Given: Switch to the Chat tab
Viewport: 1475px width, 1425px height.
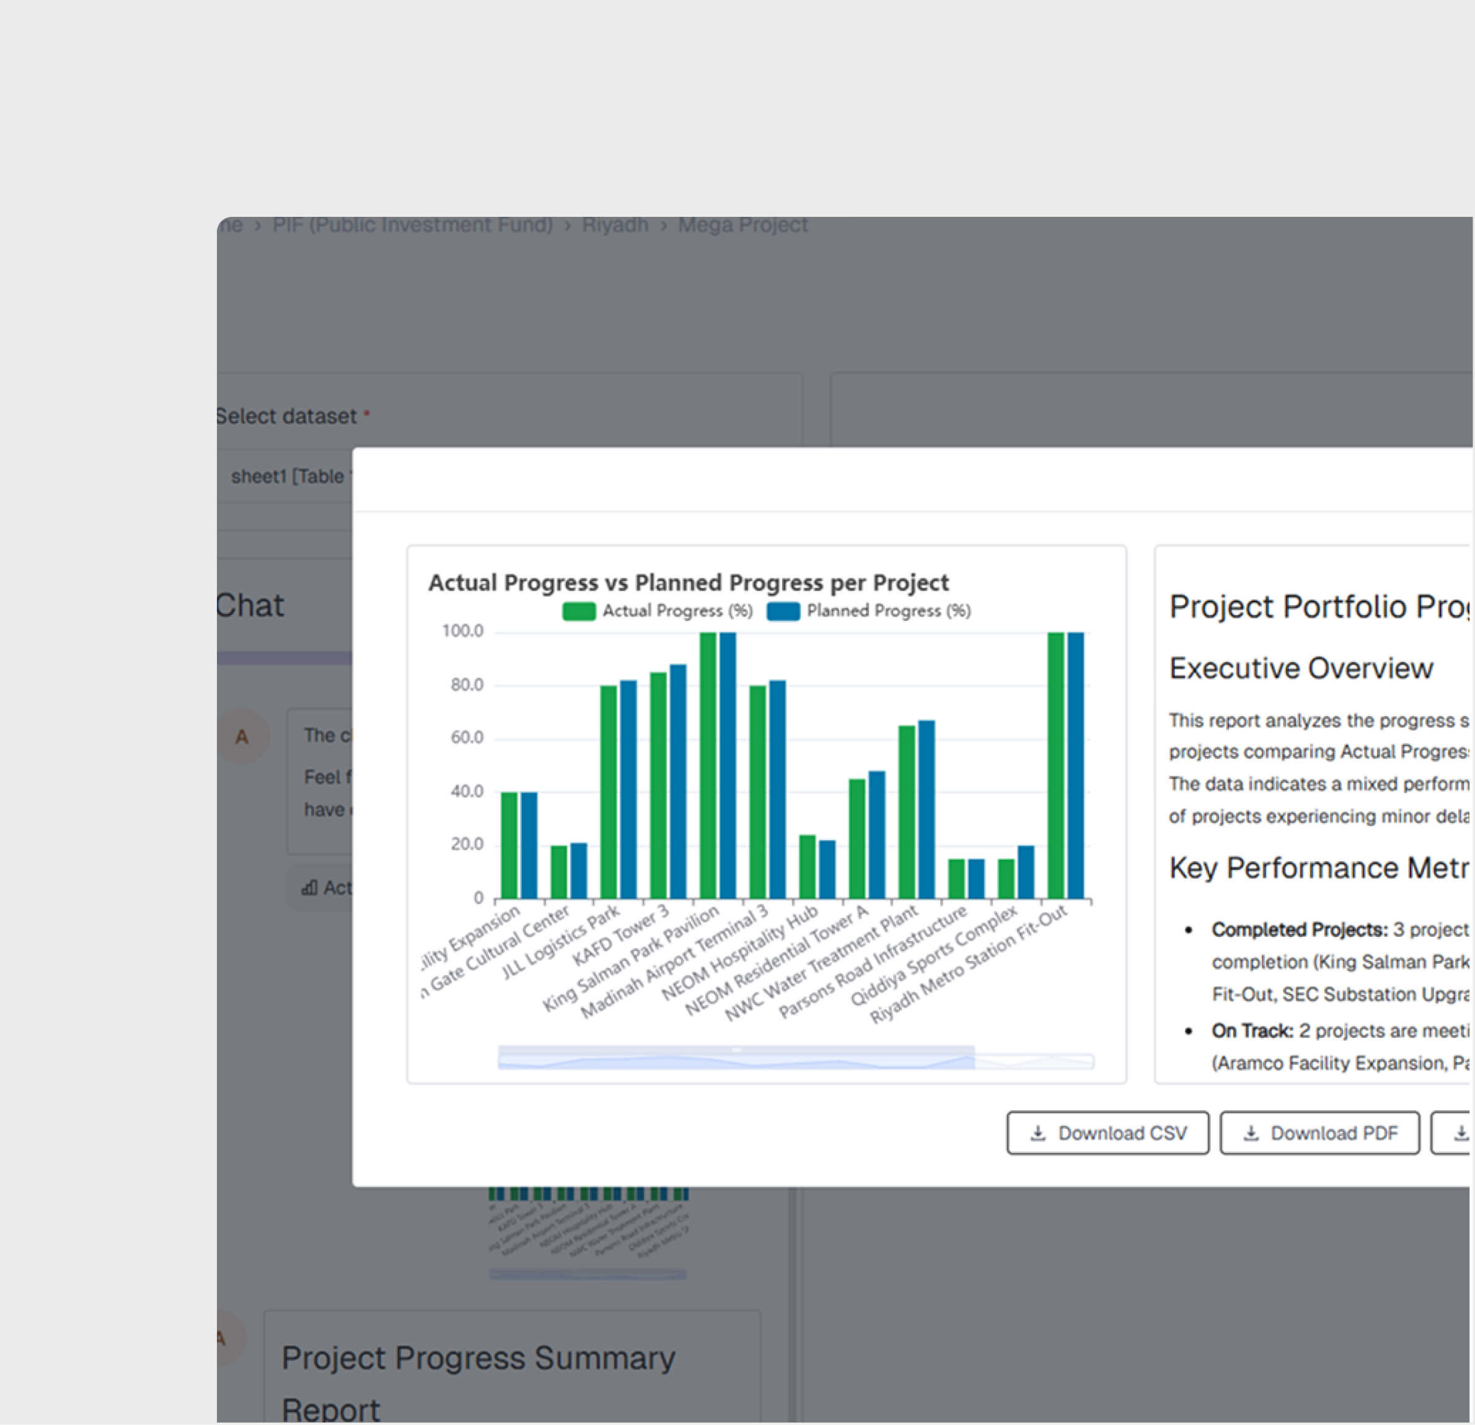Looking at the screenshot, I should [x=250, y=604].
